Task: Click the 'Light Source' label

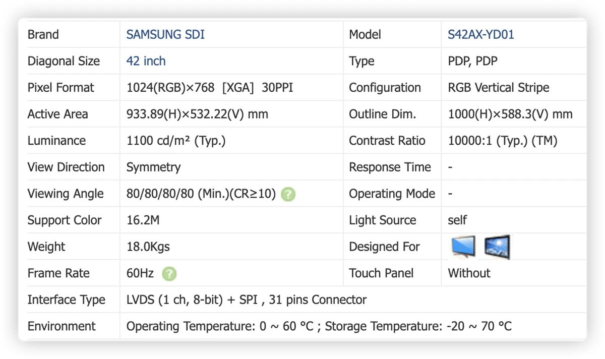Action: pos(383,220)
